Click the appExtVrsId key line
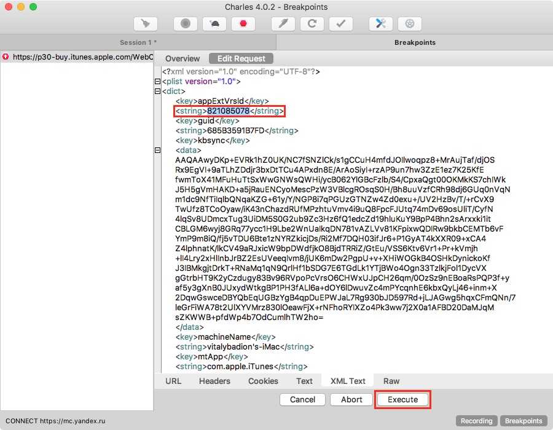553x430 pixels. (222, 101)
